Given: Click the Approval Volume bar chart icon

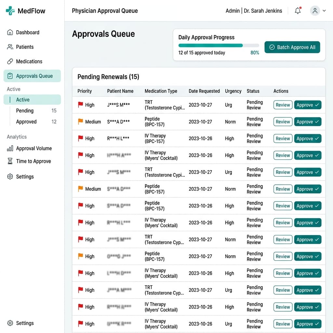Looking at the screenshot, I should click(10, 148).
